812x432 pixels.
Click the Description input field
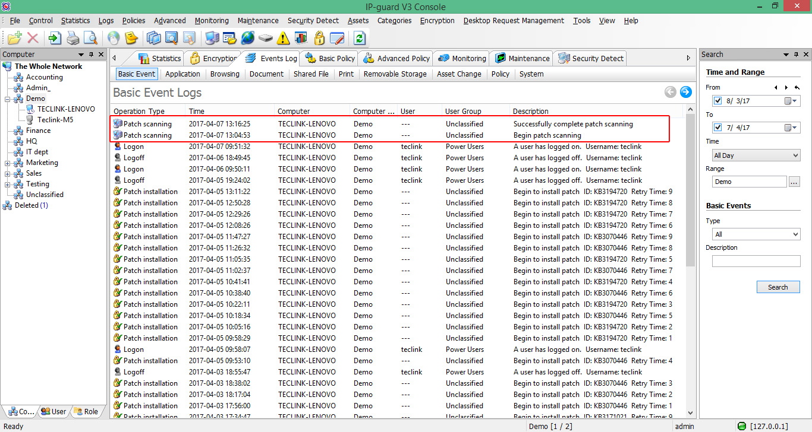756,261
